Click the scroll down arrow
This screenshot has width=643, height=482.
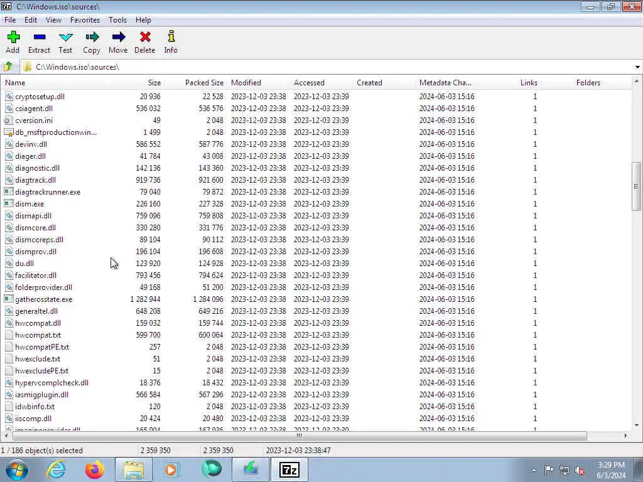[x=637, y=425]
